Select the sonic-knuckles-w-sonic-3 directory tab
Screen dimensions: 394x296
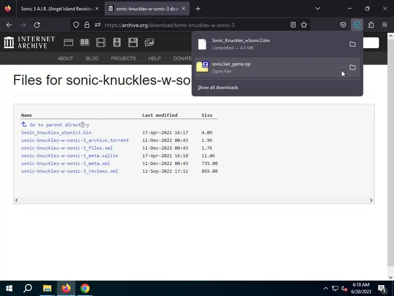pyautogui.click(x=147, y=9)
